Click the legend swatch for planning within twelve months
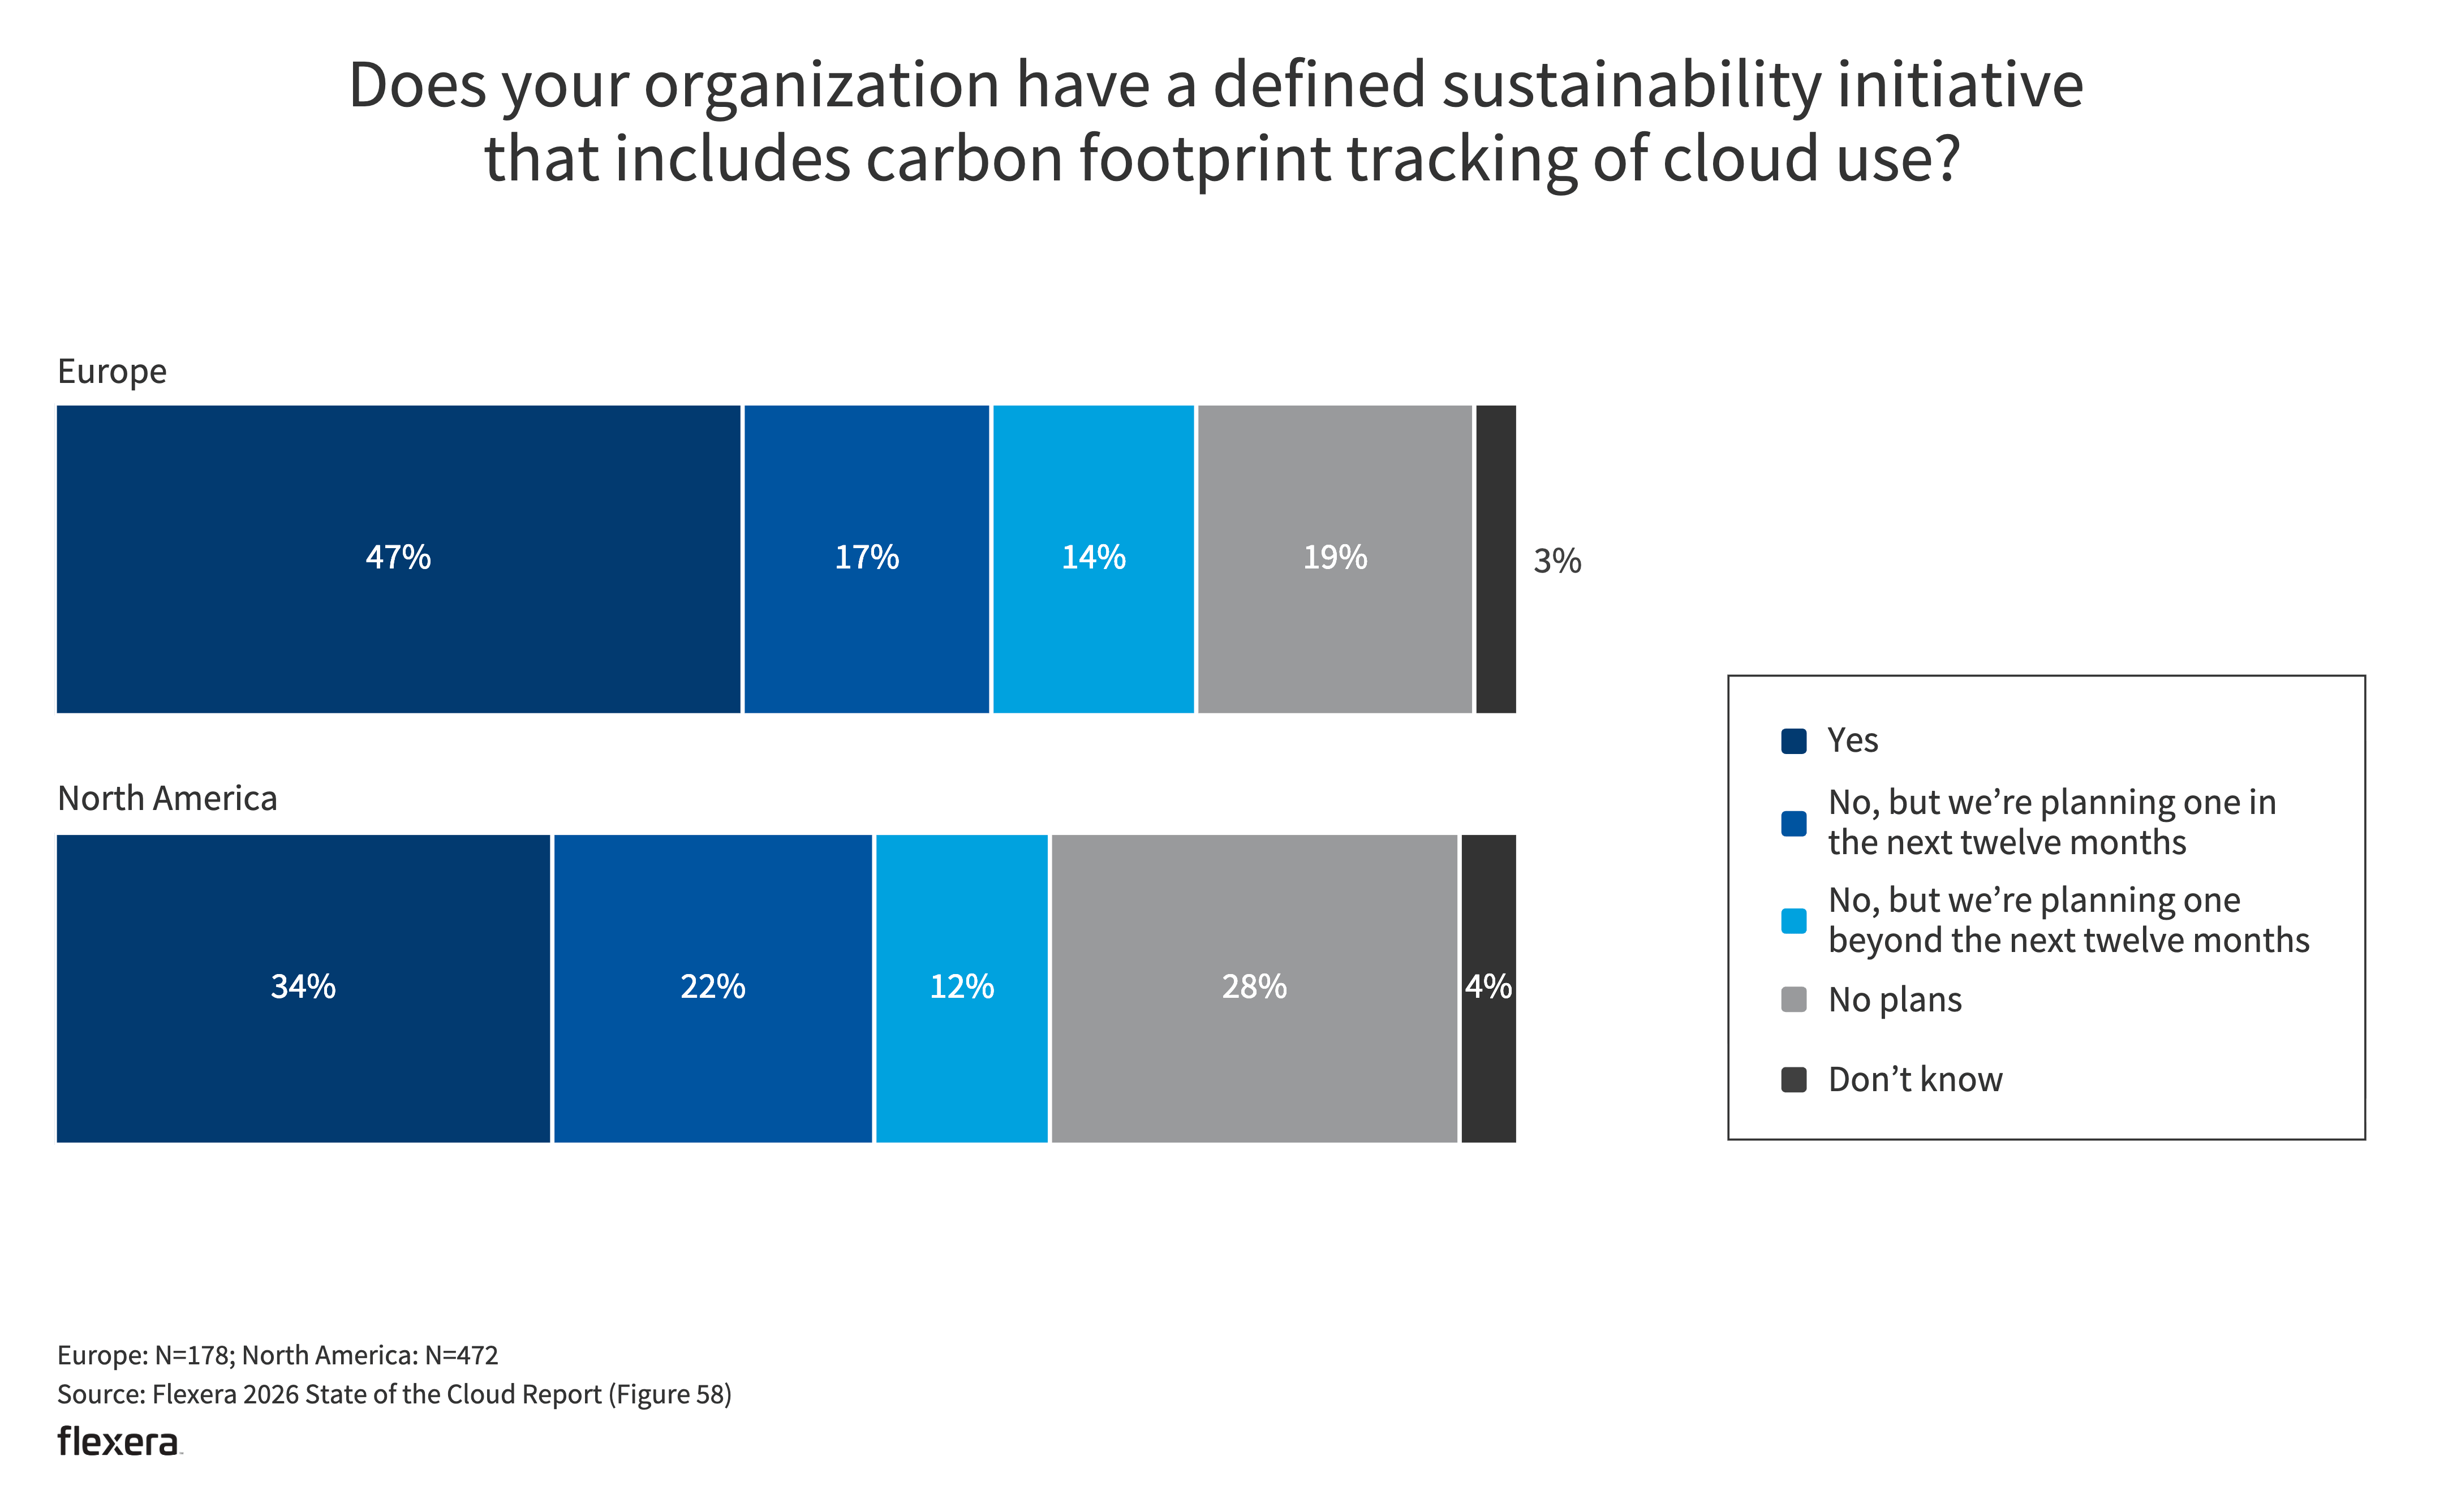The height and width of the screenshot is (1512, 2444). [x=1793, y=823]
